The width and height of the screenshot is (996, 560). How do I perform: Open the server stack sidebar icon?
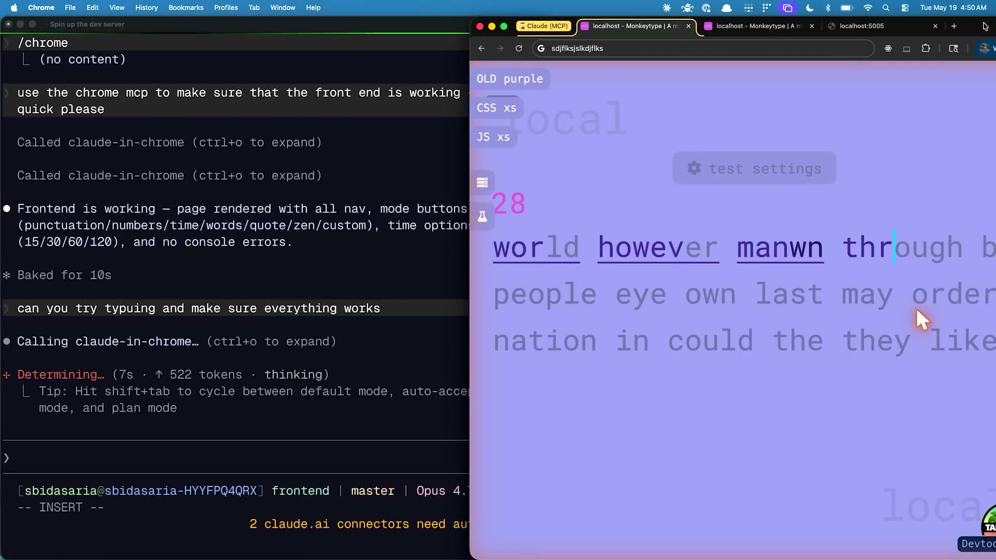point(482,183)
